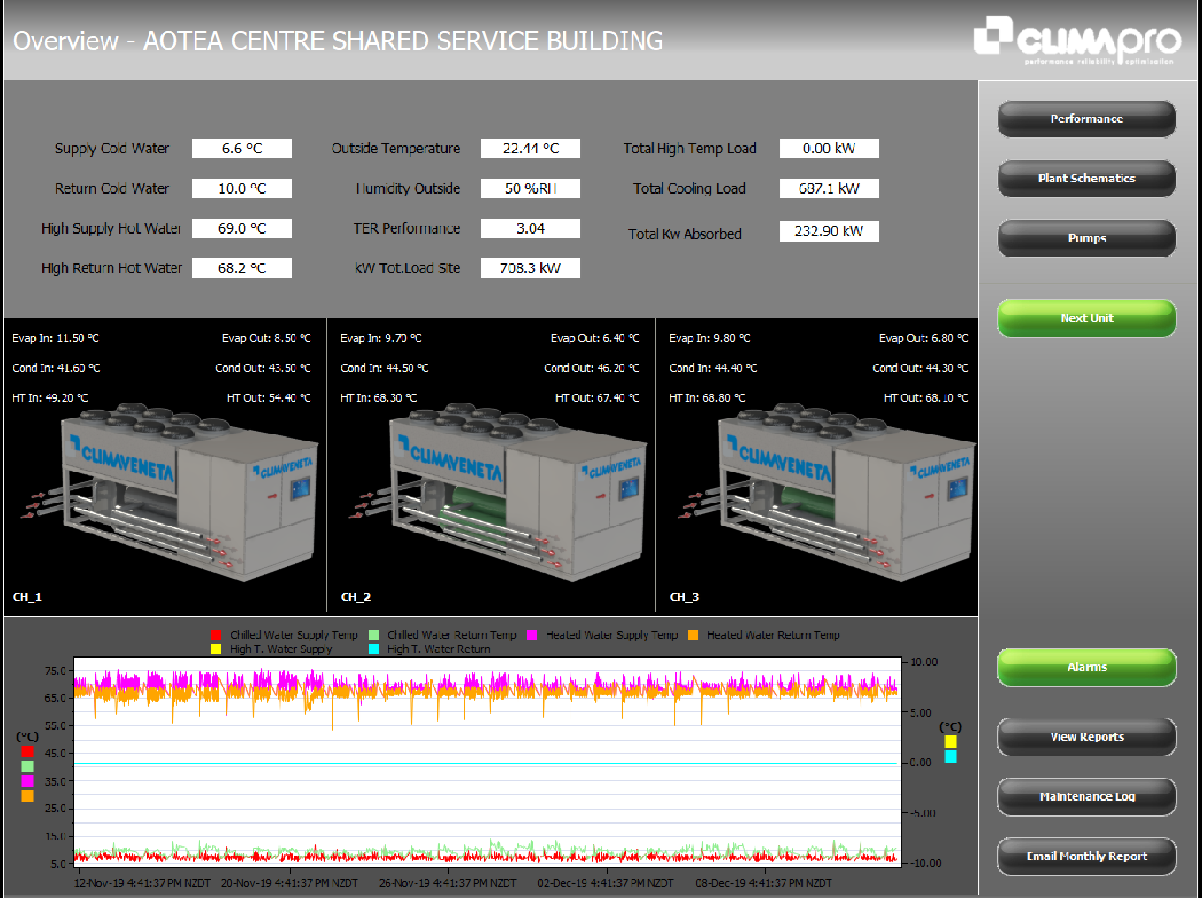
Task: Click the Return Cold Water value 10.0 °C
Action: tap(241, 188)
